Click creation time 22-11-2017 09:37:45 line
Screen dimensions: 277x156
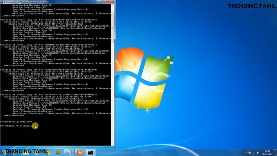coord(48,97)
